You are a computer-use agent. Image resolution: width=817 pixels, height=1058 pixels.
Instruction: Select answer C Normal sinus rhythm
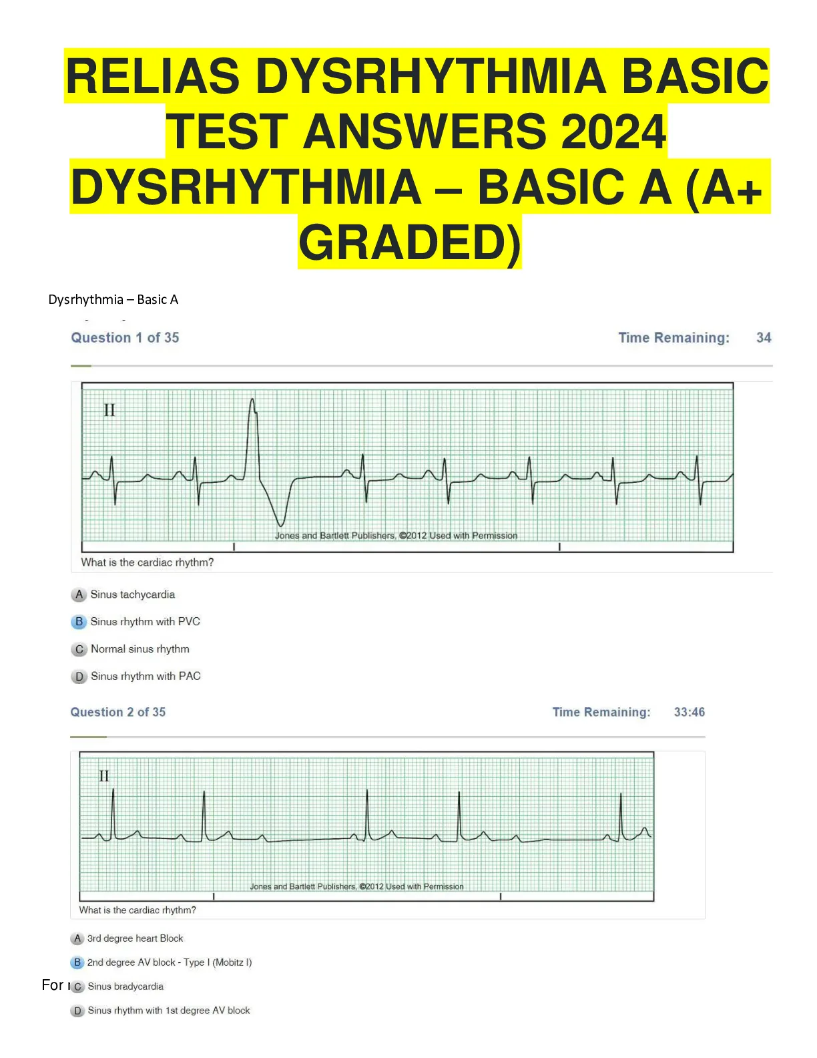coord(131,649)
